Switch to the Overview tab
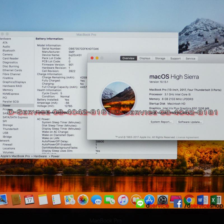This screenshot has height=224, width=224. (x=128, y=58)
